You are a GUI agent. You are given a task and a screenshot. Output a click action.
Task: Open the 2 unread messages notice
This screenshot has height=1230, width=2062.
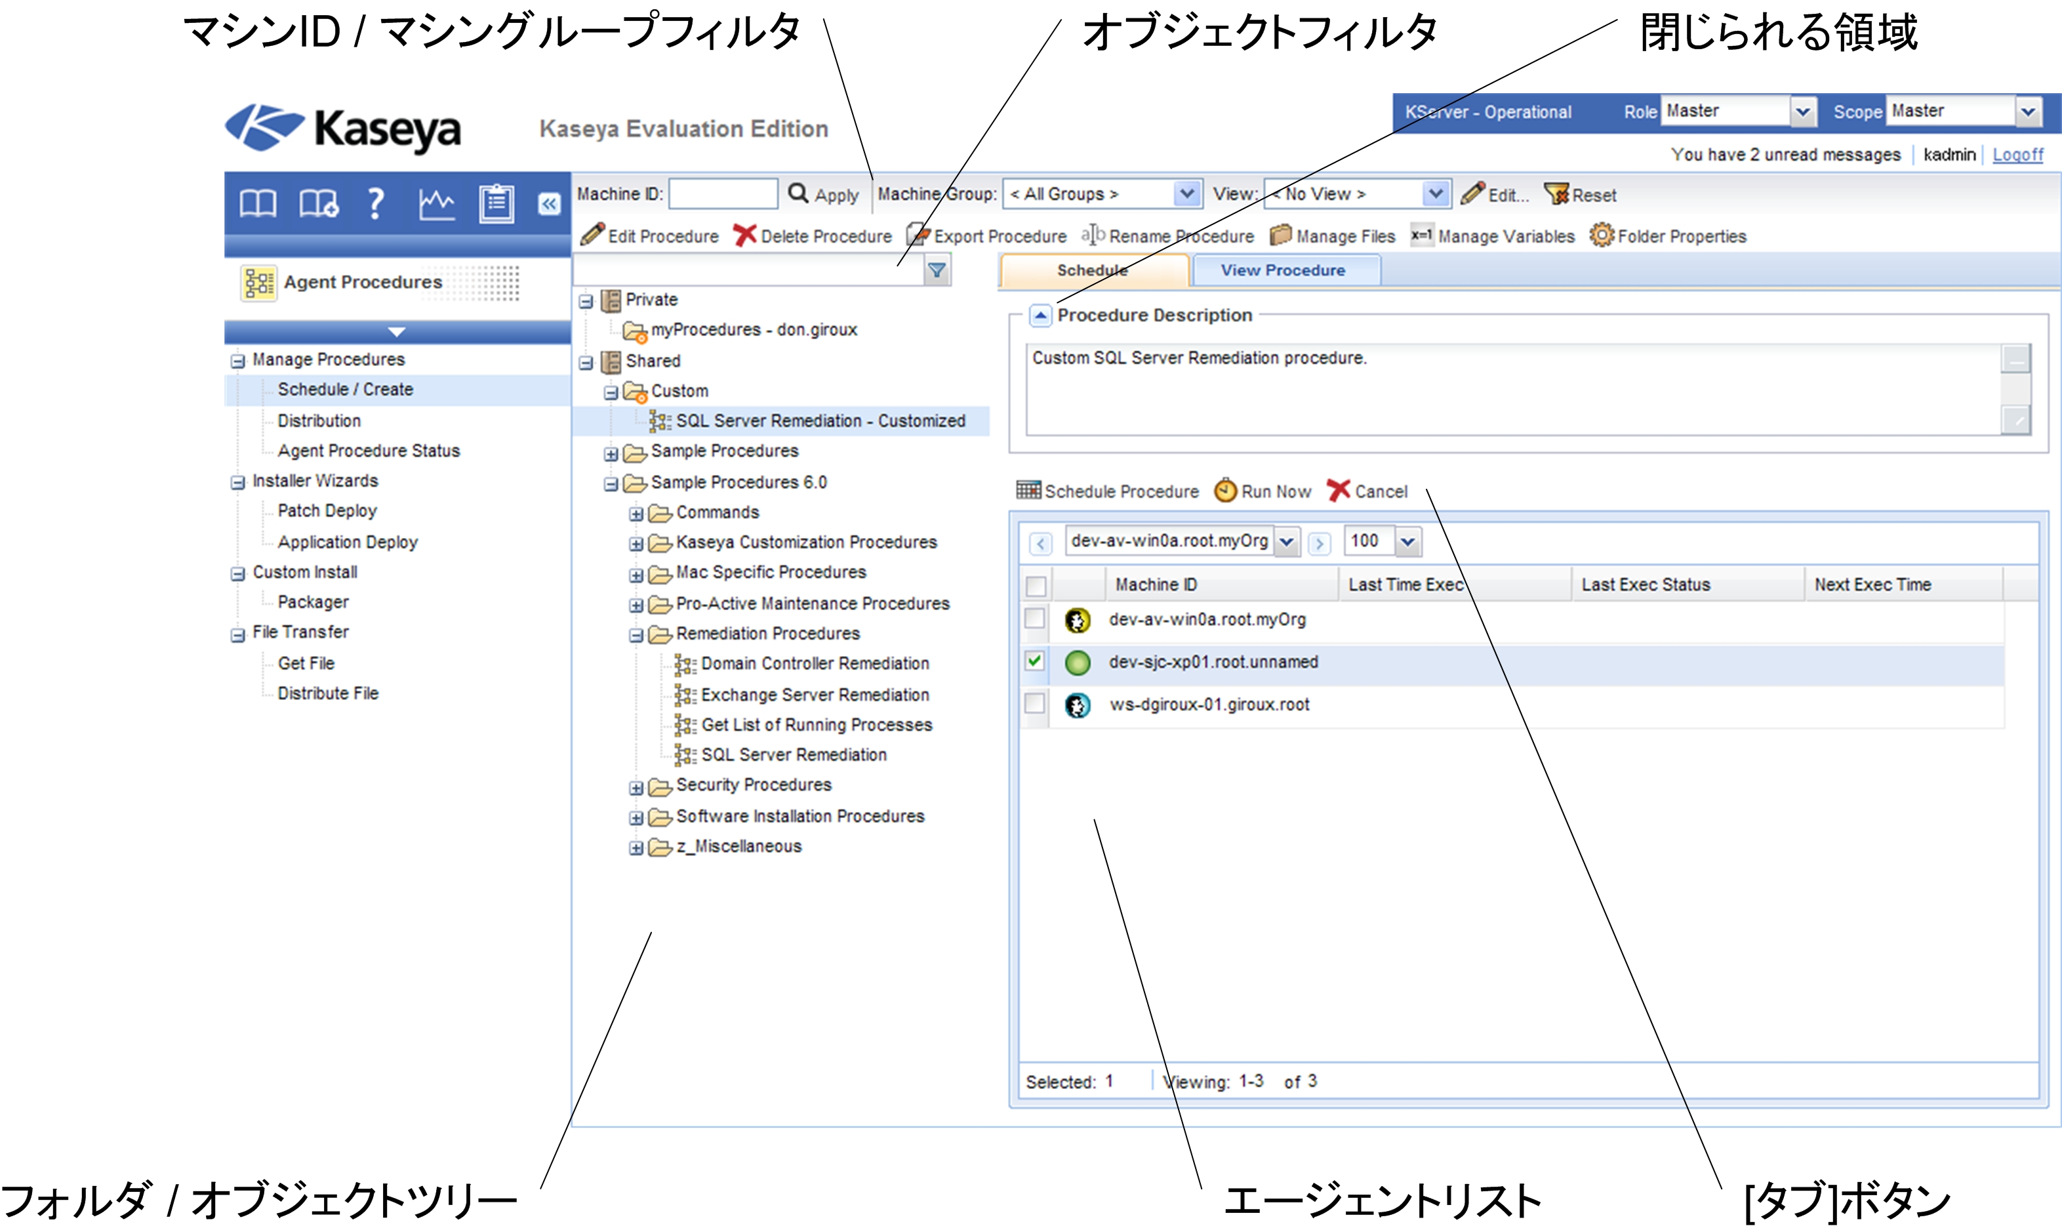1786,155
